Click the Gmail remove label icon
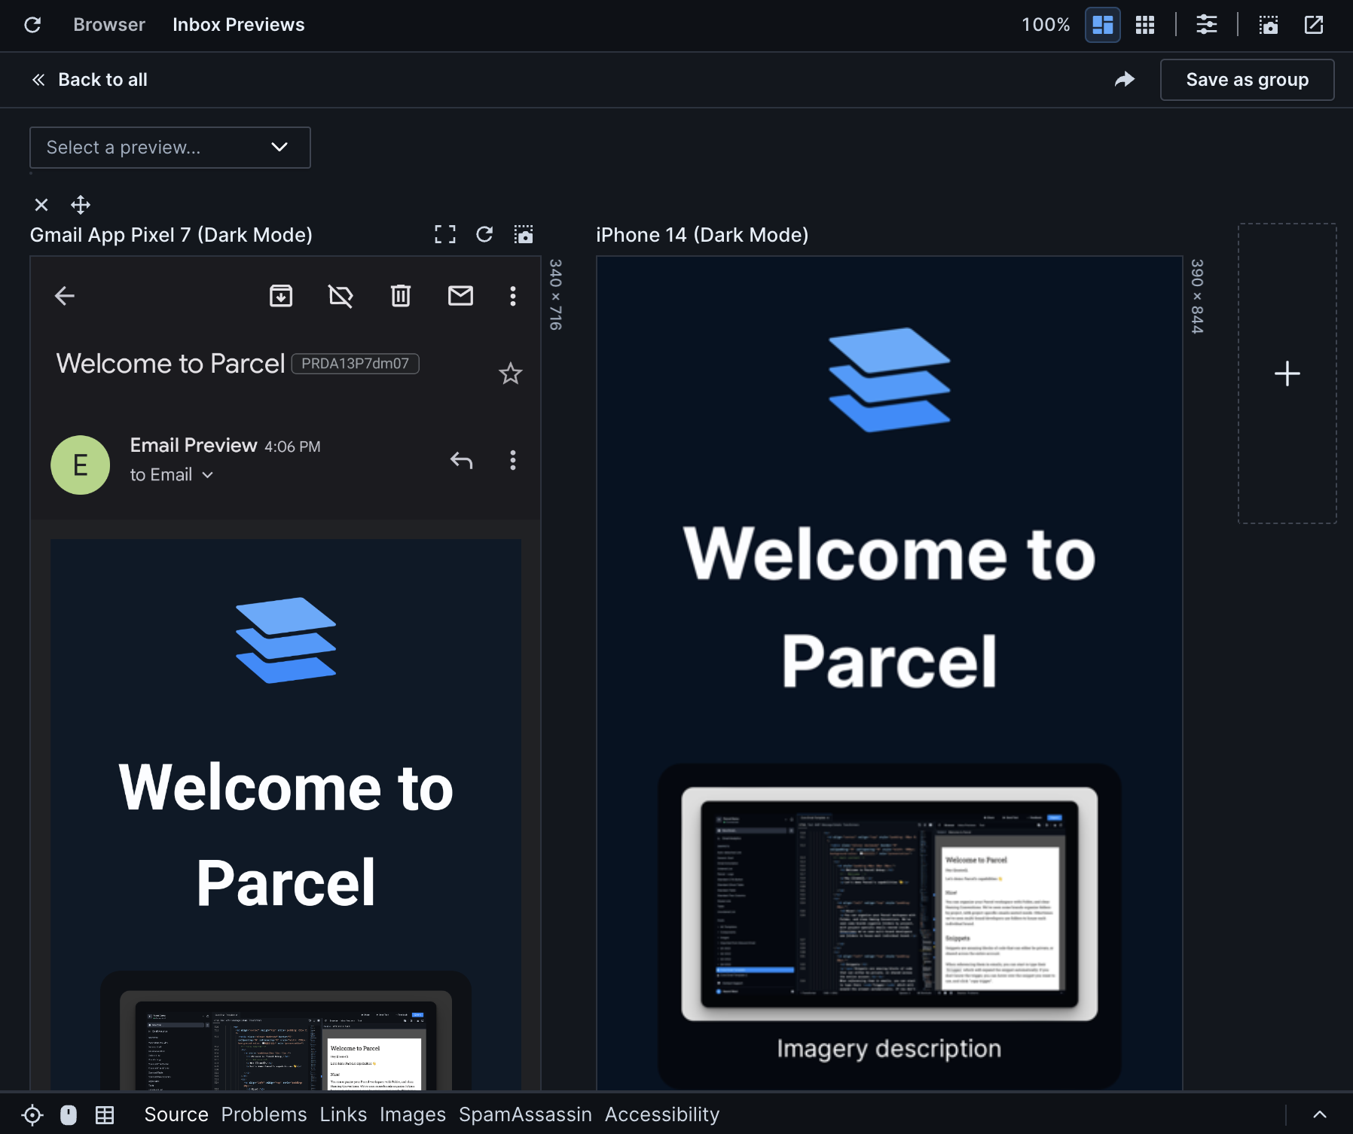 click(341, 296)
